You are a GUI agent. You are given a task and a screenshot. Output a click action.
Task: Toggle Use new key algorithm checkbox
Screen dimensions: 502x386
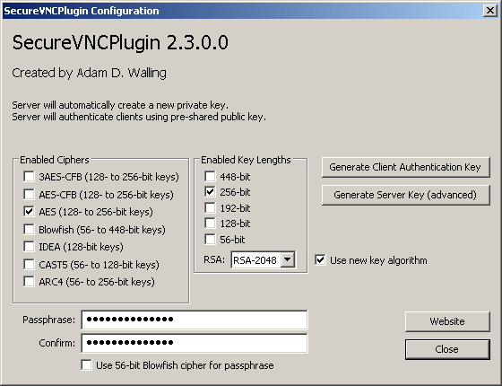320,260
